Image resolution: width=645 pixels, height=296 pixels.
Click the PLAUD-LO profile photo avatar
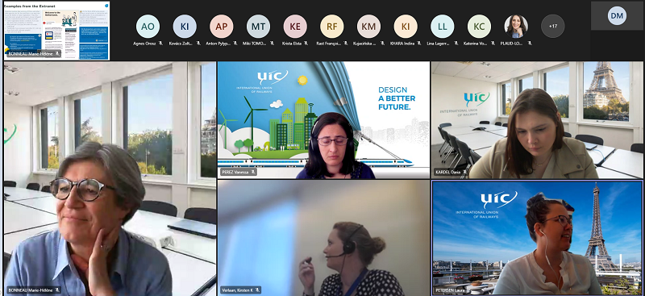(516, 26)
